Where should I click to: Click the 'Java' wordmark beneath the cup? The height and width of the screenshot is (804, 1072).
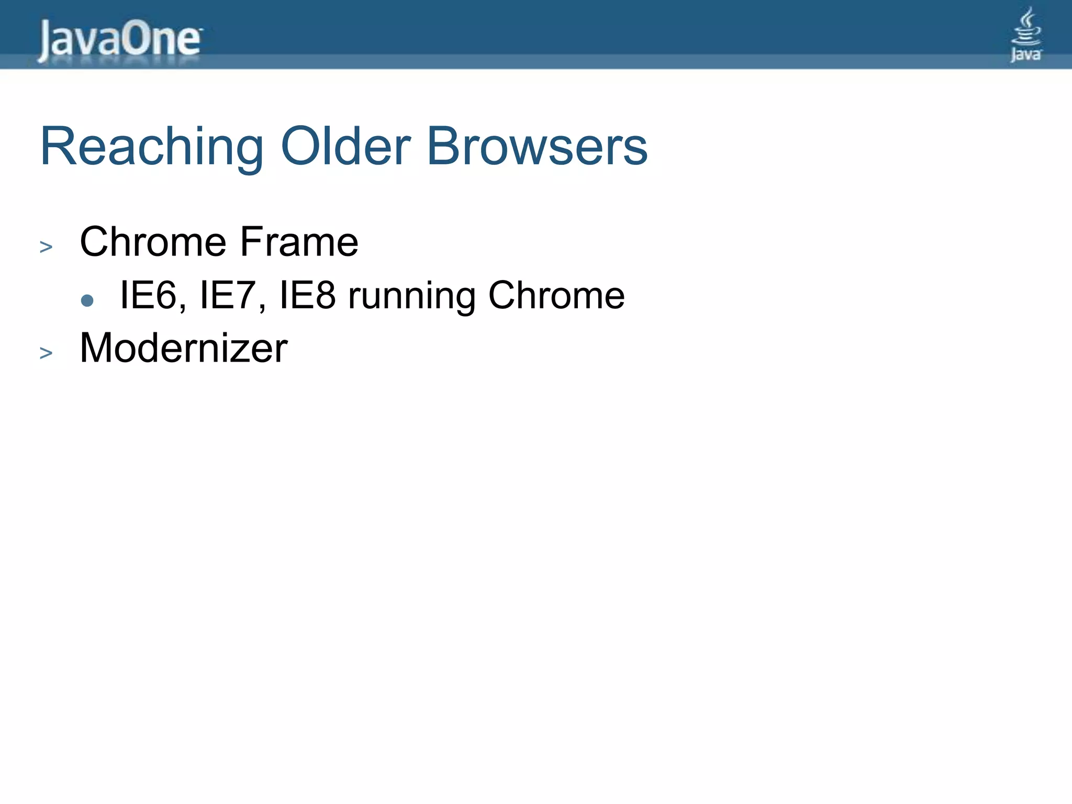click(1026, 54)
